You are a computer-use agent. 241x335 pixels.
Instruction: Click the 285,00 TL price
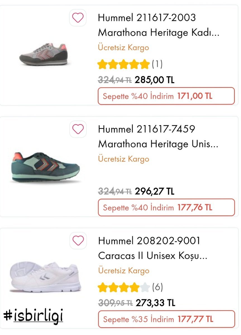(x=154, y=80)
